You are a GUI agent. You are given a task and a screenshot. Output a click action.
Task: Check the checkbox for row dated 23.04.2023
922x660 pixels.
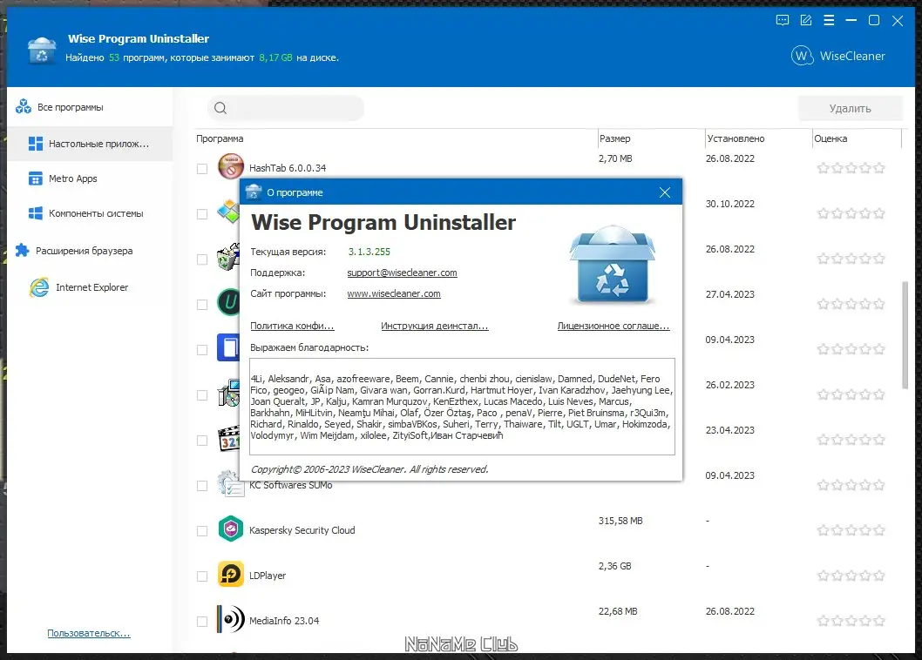pyautogui.click(x=202, y=441)
